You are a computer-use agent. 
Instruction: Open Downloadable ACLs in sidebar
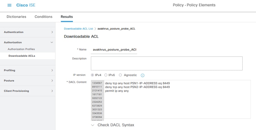point(22,56)
